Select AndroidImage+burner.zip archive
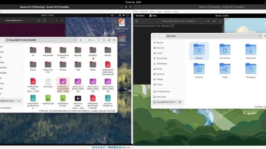This screenshot has width=266, height=149. pyautogui.click(x=33, y=102)
